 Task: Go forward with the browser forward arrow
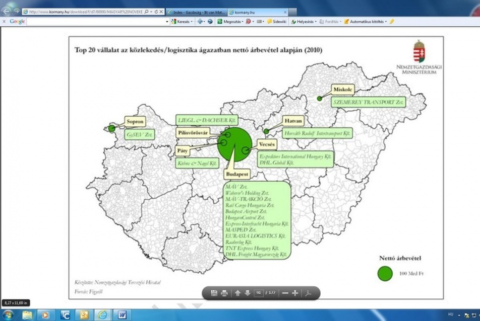17,12
